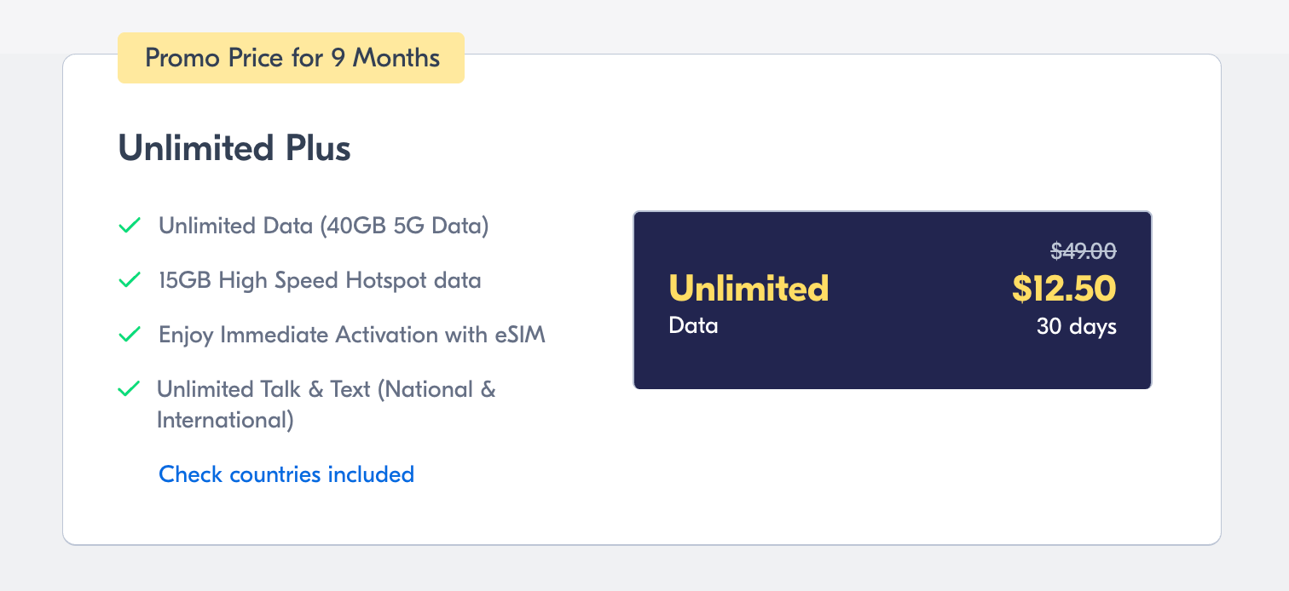Click checkmark beside Unlimited Talk & Text
This screenshot has height=591, width=1289.
(x=129, y=389)
